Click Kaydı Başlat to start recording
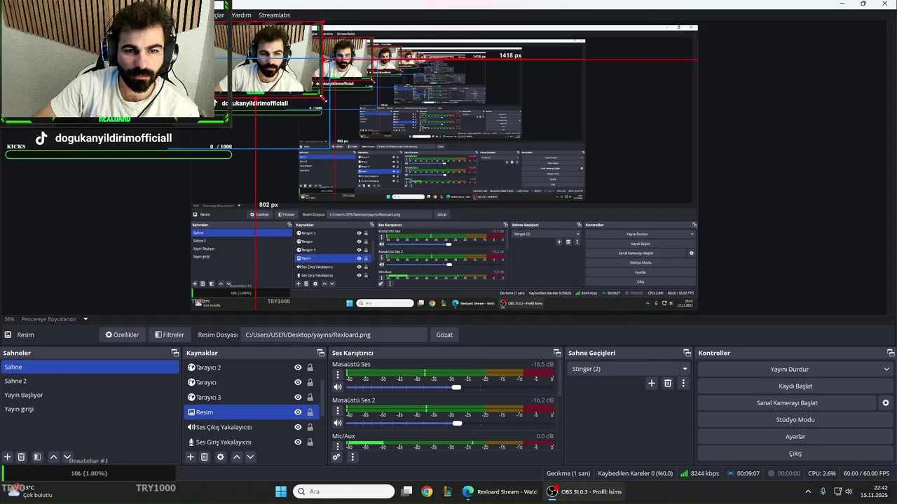The width and height of the screenshot is (897, 504). pos(795,386)
